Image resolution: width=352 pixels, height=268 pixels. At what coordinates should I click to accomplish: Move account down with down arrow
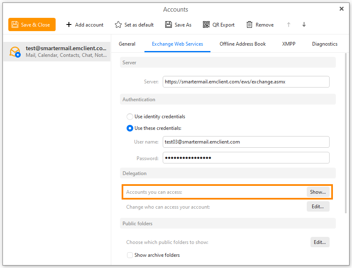304,24
